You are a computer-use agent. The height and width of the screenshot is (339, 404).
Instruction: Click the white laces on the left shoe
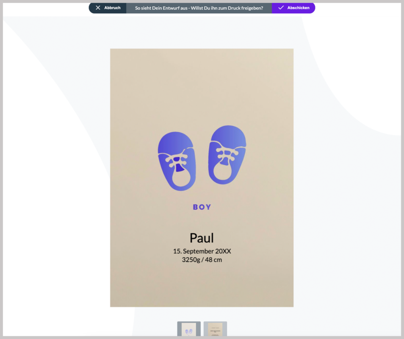coord(177,159)
